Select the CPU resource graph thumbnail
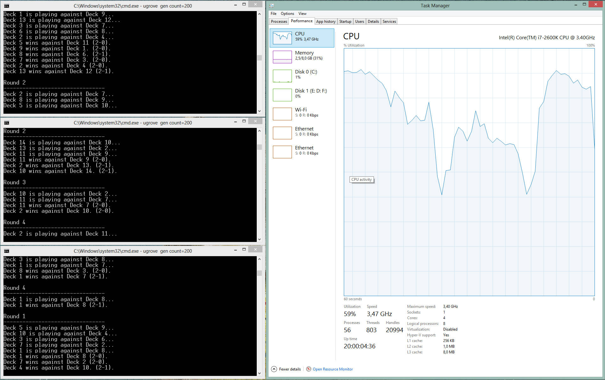The height and width of the screenshot is (380, 605). (282, 38)
